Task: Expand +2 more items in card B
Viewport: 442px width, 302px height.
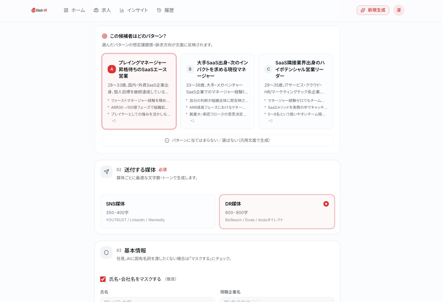Action: [192, 121]
